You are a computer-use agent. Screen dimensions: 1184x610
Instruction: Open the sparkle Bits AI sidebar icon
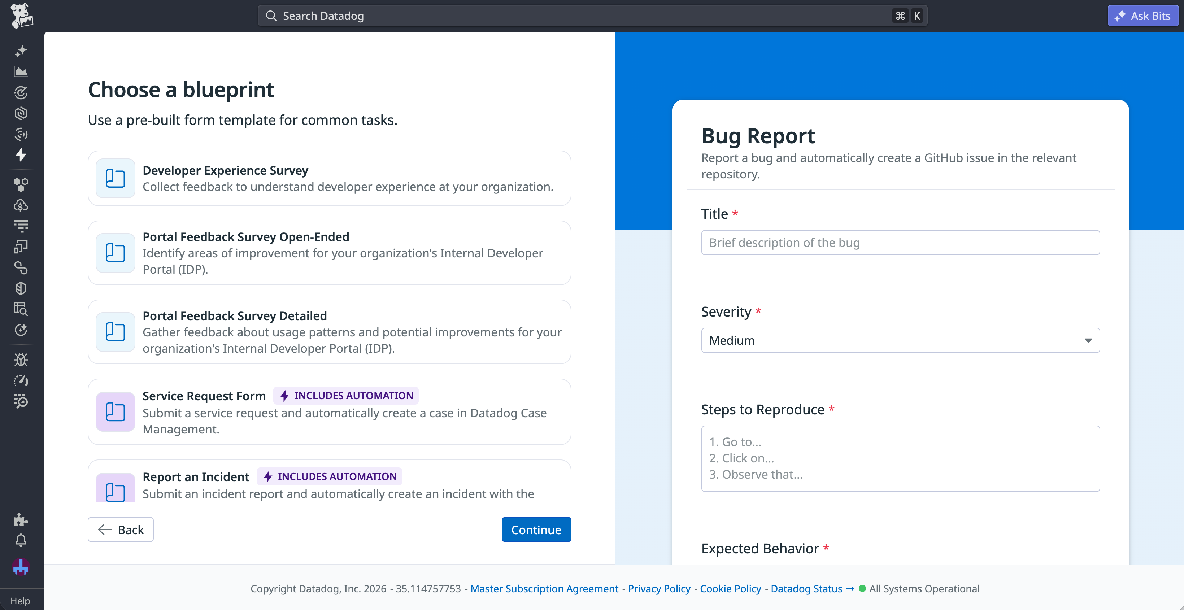point(21,51)
